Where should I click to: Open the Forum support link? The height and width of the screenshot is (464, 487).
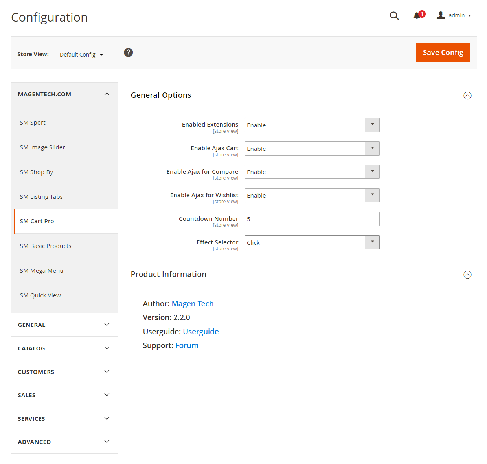[x=187, y=345]
